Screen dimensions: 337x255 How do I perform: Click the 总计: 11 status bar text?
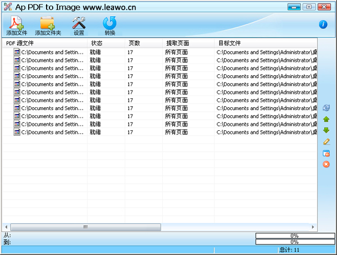(289, 250)
